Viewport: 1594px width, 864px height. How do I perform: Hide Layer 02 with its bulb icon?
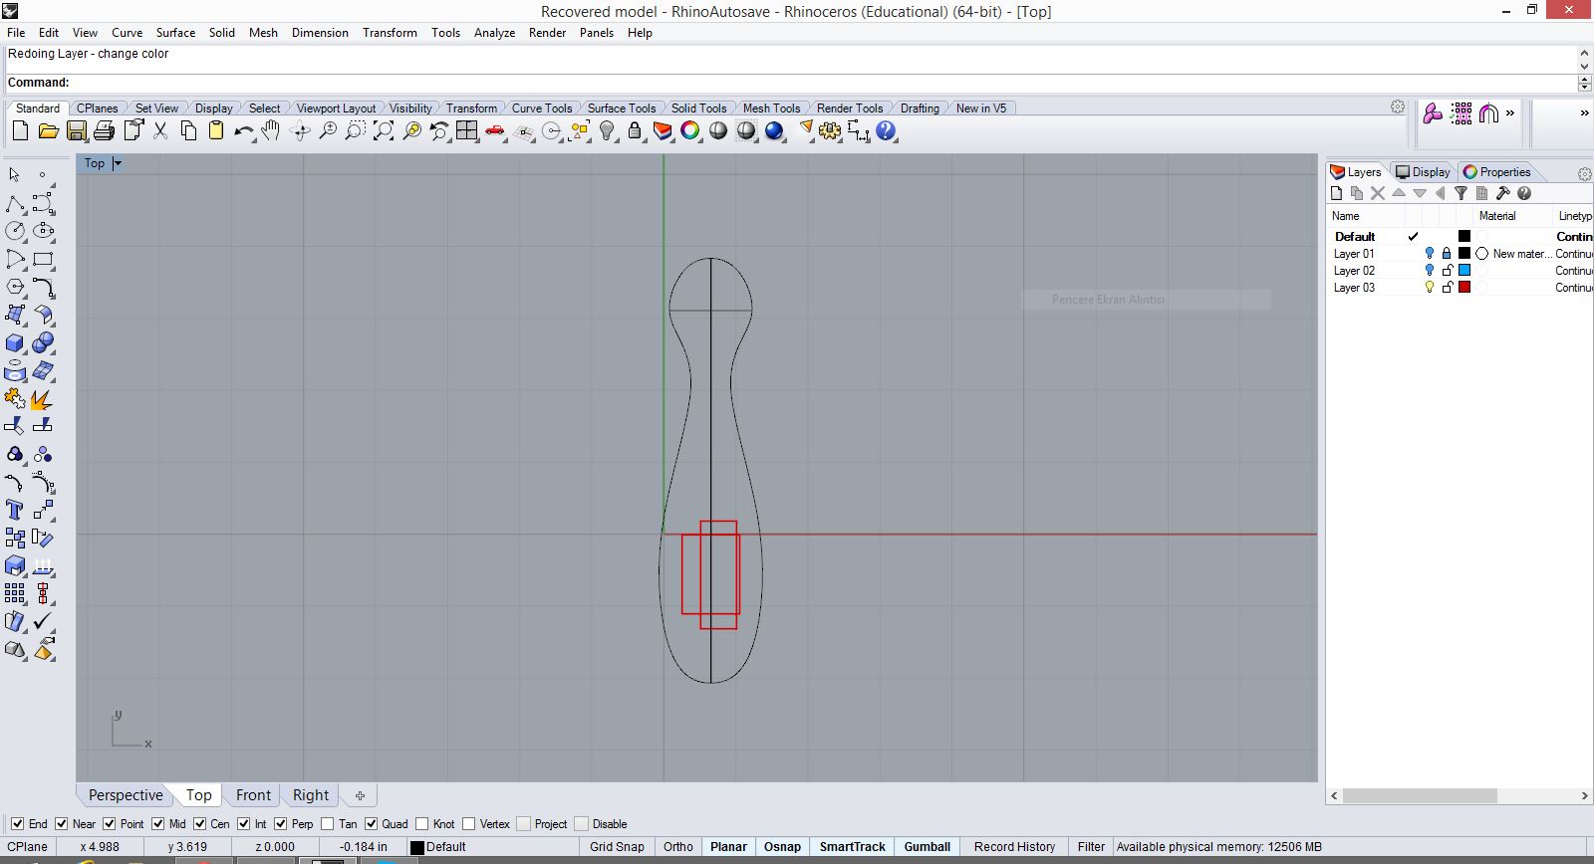tap(1430, 271)
